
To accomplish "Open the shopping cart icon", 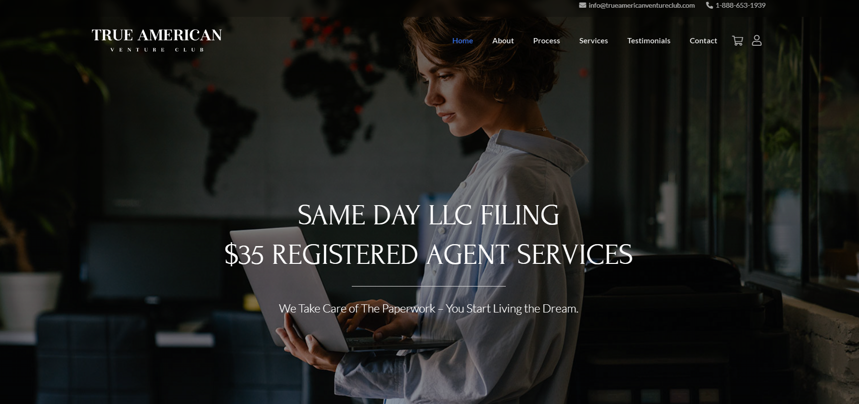I will (x=737, y=41).
